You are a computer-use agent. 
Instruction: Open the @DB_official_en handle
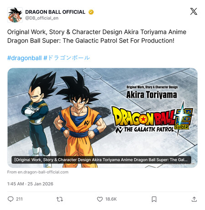42,18
